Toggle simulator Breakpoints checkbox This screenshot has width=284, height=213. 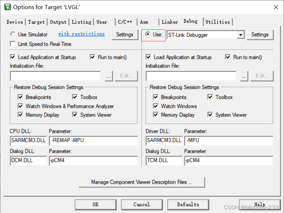(20, 97)
